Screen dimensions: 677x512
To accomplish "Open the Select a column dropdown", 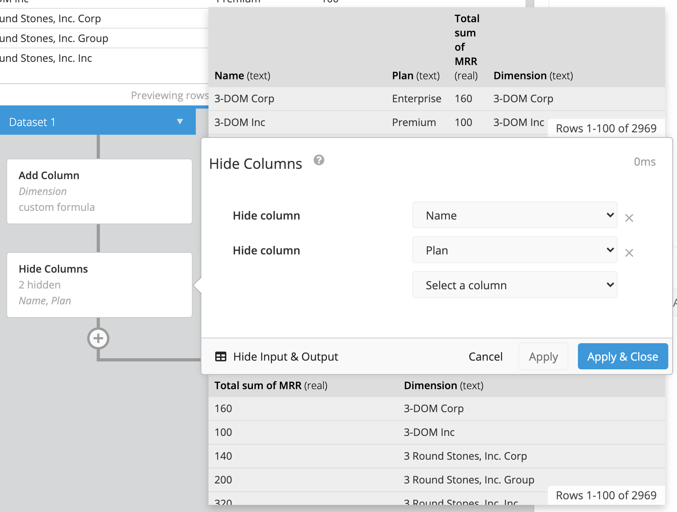I will tap(514, 285).
